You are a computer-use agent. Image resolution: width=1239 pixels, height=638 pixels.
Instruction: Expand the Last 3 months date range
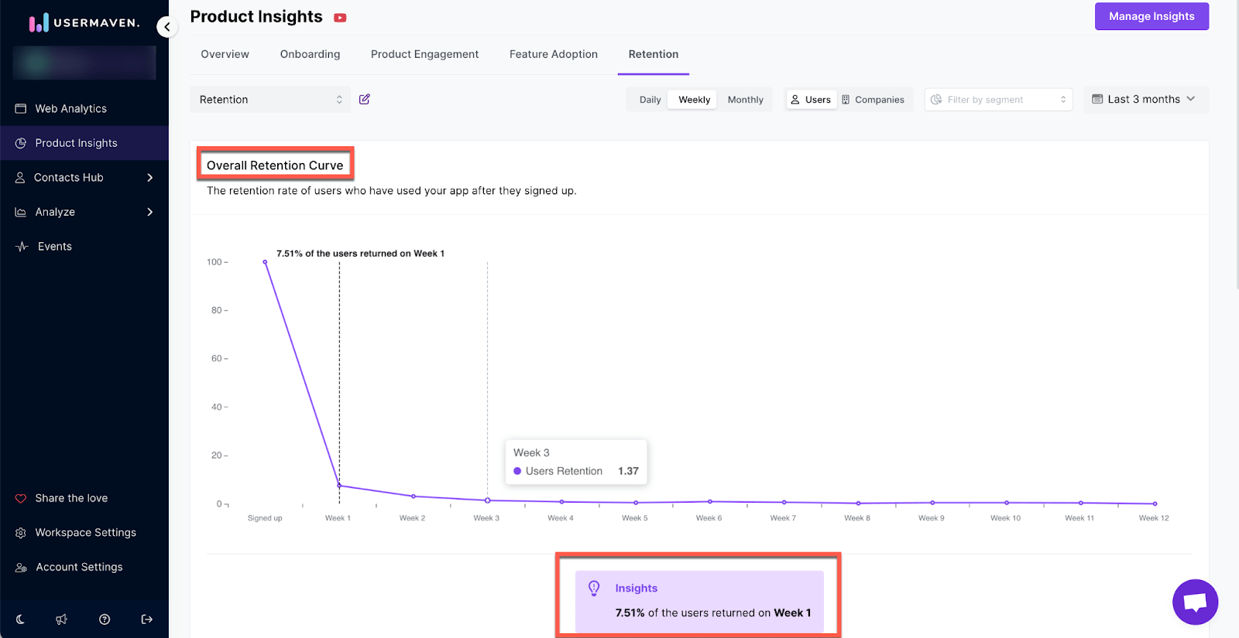1145,100
